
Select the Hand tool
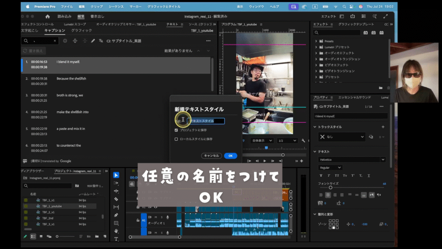(x=116, y=231)
